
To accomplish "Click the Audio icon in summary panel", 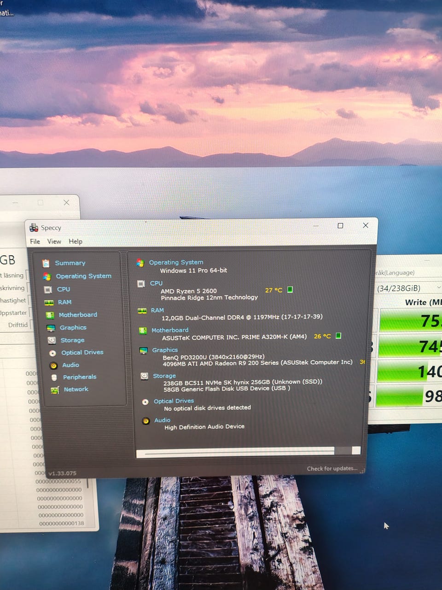I will click(x=146, y=421).
